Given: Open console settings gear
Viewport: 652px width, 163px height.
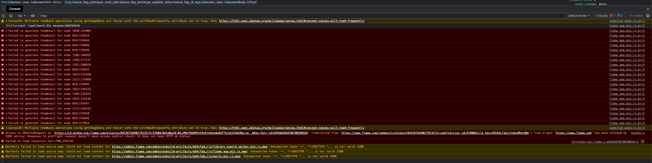Looking at the screenshot, I should pos(648,16).
